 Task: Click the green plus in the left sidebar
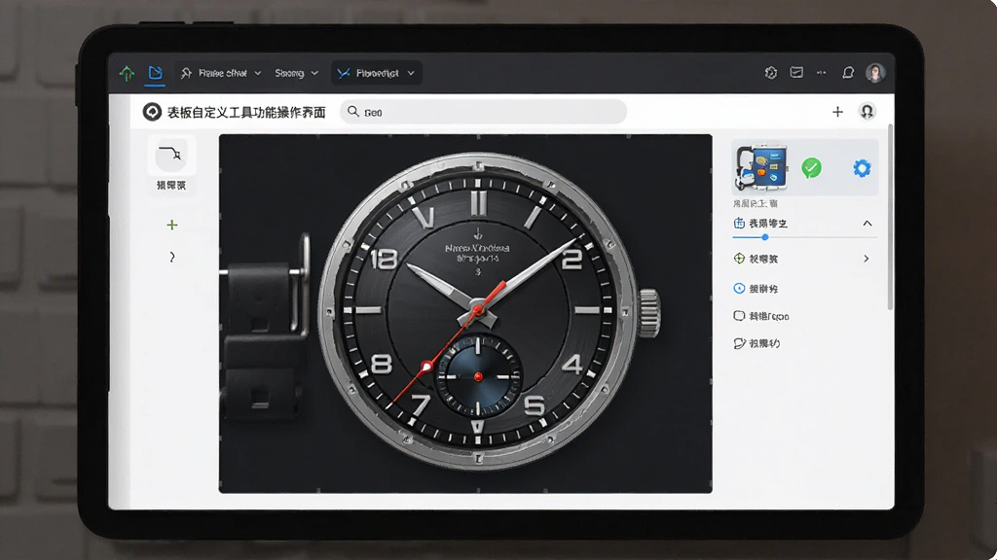tap(171, 225)
